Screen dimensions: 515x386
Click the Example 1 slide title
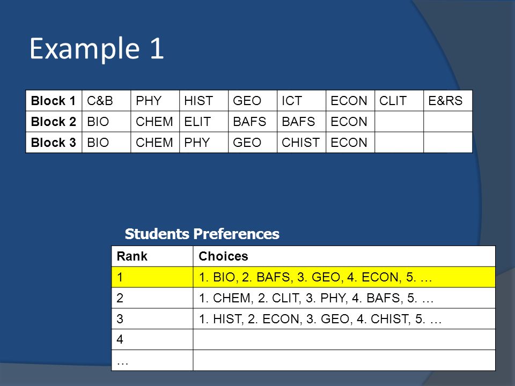[x=97, y=49]
